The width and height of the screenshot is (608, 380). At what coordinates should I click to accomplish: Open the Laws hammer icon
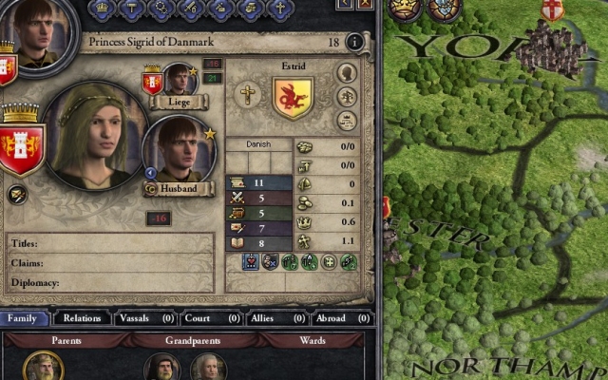pyautogui.click(x=131, y=9)
